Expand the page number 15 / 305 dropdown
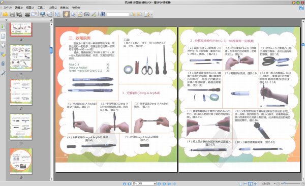The image size is (305, 186). coord(155,183)
